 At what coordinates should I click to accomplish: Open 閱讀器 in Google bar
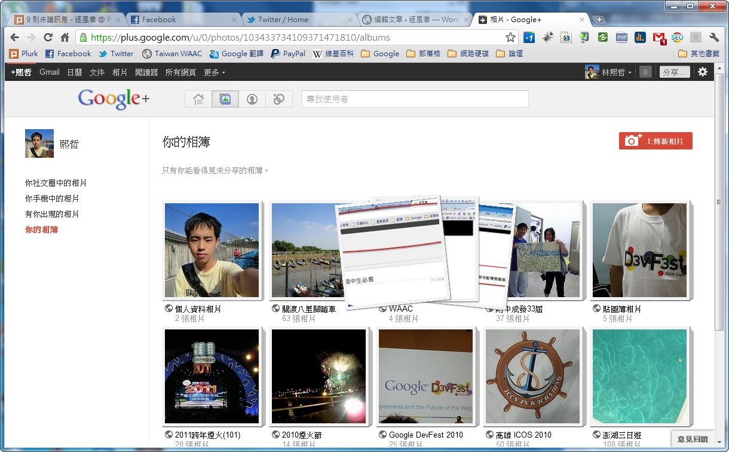click(x=146, y=72)
